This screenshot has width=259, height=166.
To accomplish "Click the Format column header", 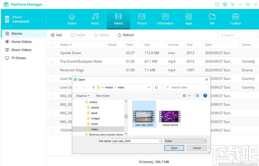I will [173, 45].
